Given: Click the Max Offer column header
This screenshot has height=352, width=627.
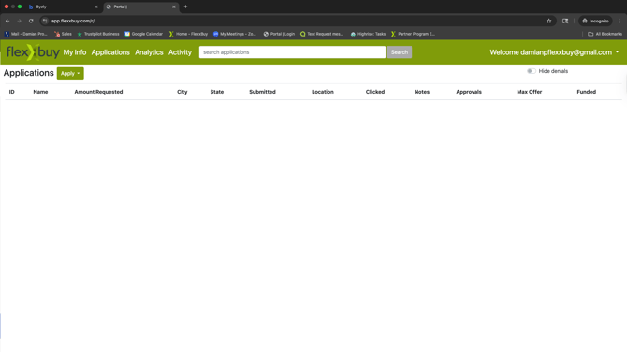Looking at the screenshot, I should [530, 92].
